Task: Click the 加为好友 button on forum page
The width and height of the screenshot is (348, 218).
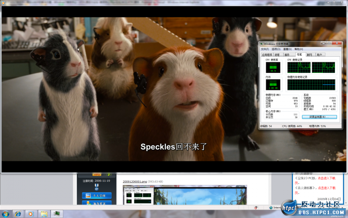Action: tap(97, 203)
